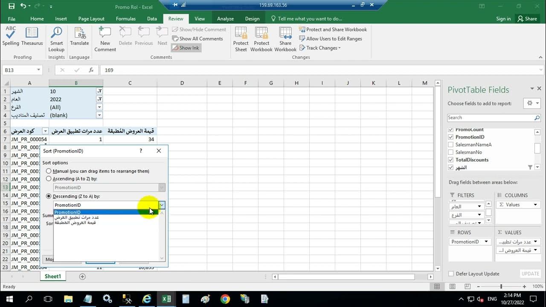The height and width of the screenshot is (307, 546).
Task: Open the (All) filter dropdown in B3
Action: click(x=99, y=107)
